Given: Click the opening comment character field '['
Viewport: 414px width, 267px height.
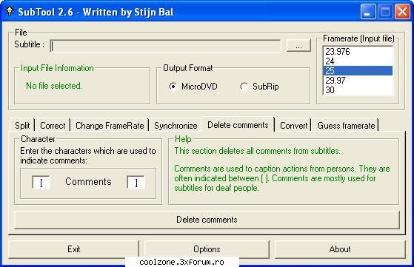Looking at the screenshot, I should click(41, 182).
